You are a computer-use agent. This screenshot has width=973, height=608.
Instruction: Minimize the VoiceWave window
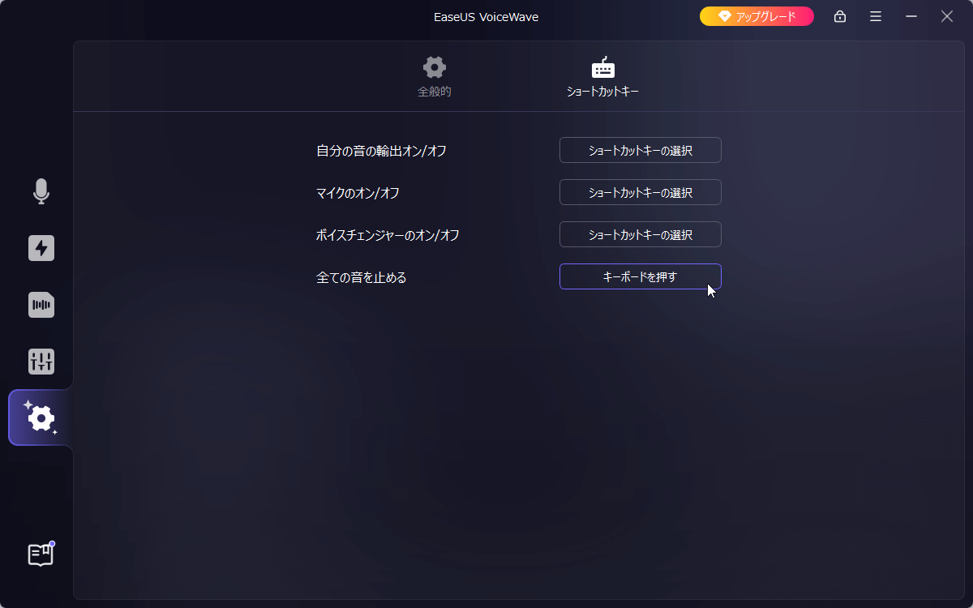tap(911, 16)
